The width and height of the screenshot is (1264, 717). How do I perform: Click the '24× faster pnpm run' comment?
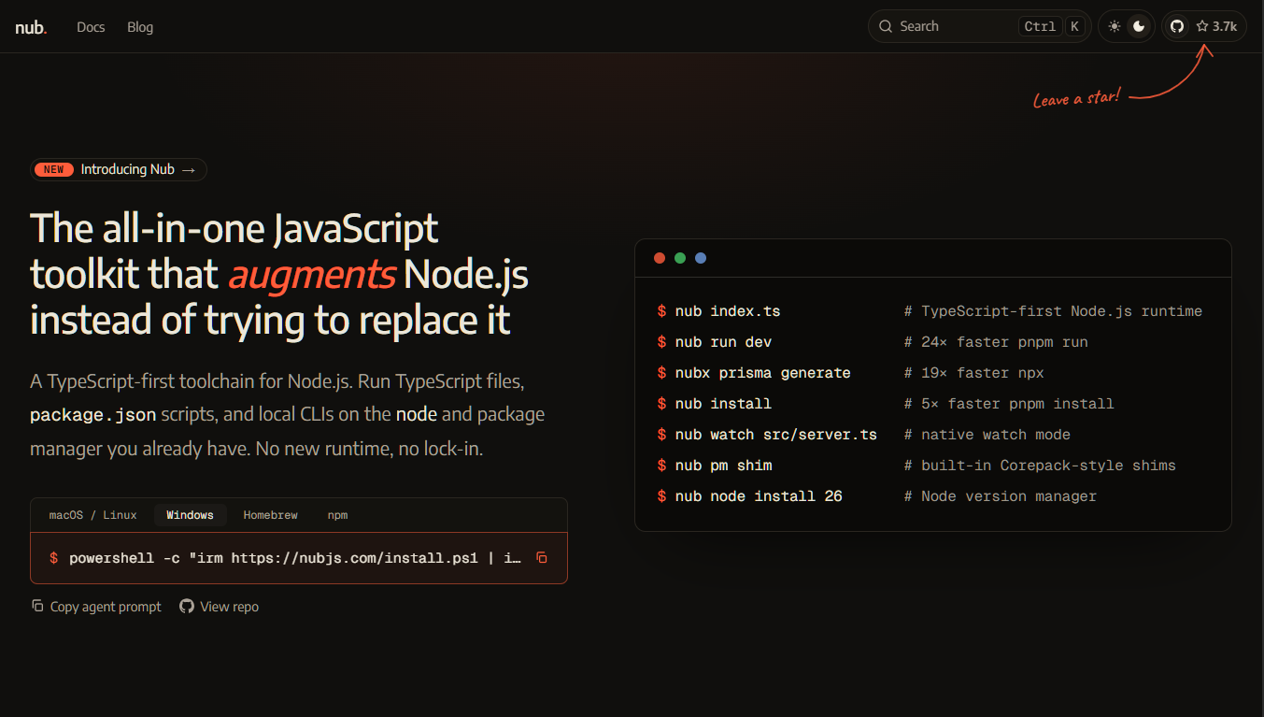tap(996, 342)
